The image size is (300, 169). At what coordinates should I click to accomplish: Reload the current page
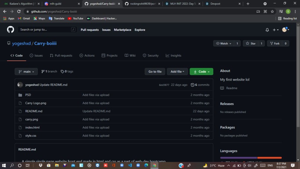point(19,12)
